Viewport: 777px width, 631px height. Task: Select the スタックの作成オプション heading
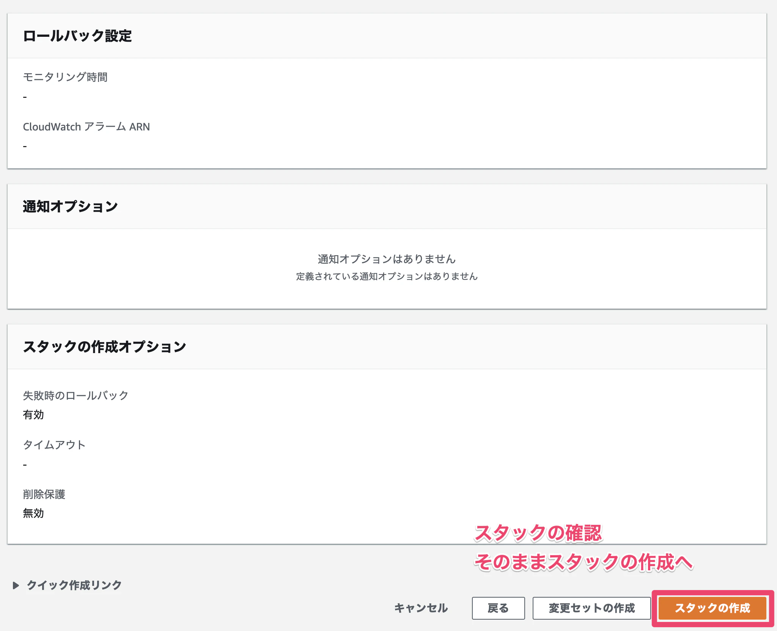tap(104, 347)
